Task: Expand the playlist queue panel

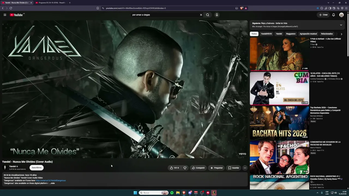Action: click(x=341, y=25)
